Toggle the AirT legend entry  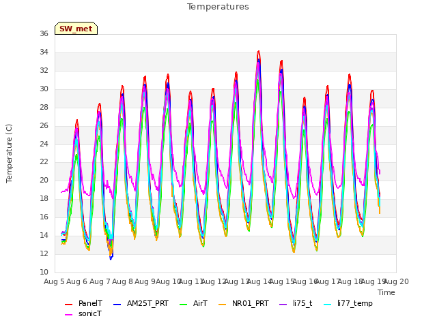[194, 303]
